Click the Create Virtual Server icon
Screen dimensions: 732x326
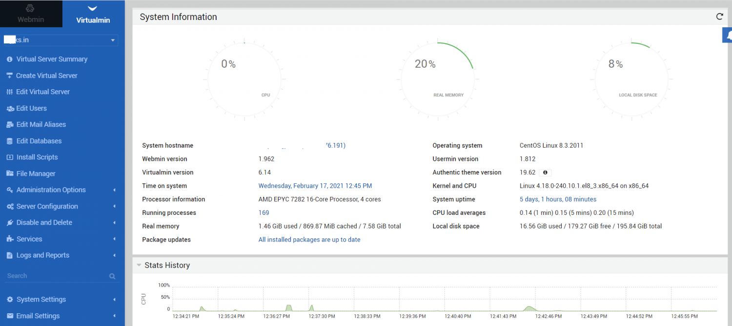pyautogui.click(x=9, y=76)
